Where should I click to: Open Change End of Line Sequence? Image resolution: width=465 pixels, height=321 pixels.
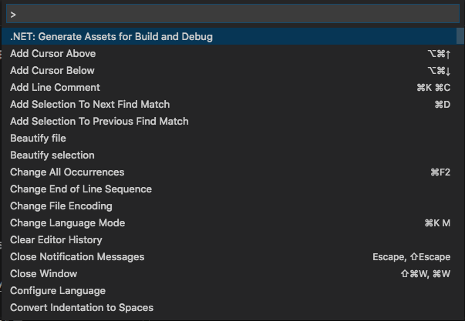point(229,189)
